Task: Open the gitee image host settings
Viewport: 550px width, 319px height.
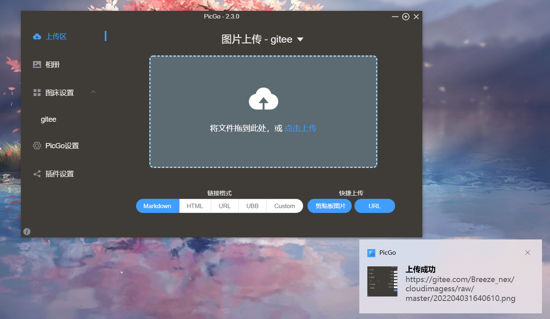Action: (x=49, y=120)
